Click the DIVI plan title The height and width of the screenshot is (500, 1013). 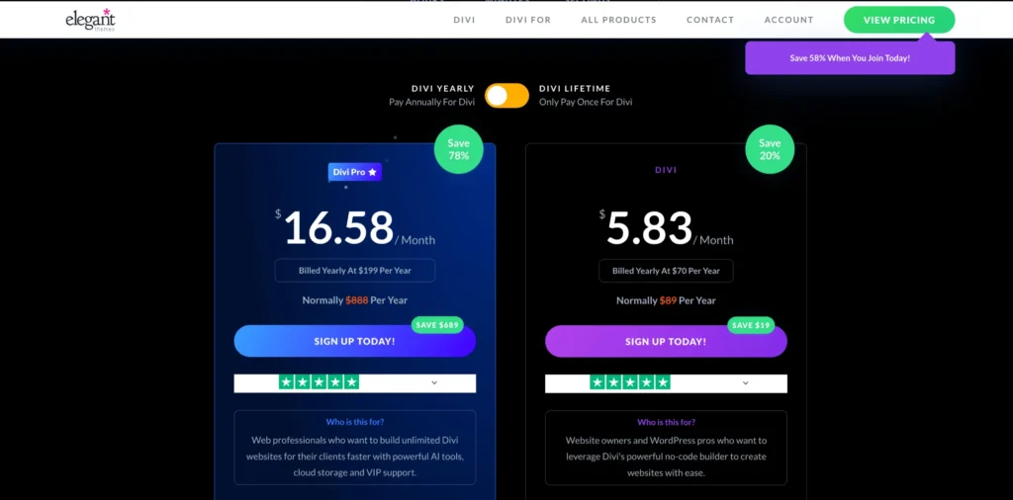pos(666,170)
